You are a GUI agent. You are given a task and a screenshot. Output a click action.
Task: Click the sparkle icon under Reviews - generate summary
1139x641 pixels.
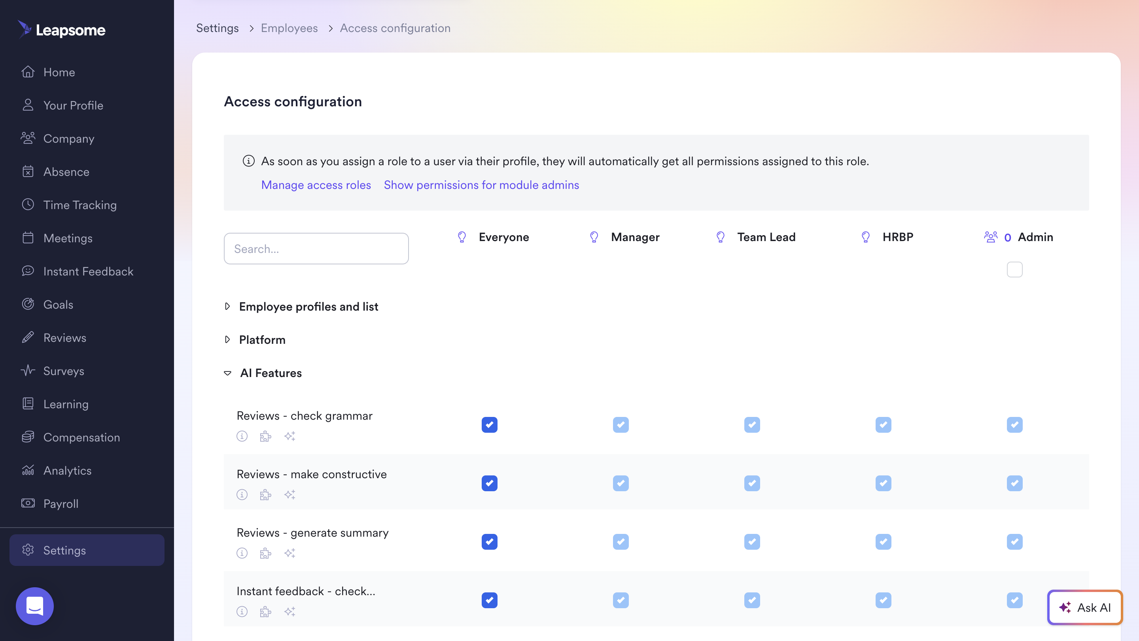pyautogui.click(x=289, y=553)
